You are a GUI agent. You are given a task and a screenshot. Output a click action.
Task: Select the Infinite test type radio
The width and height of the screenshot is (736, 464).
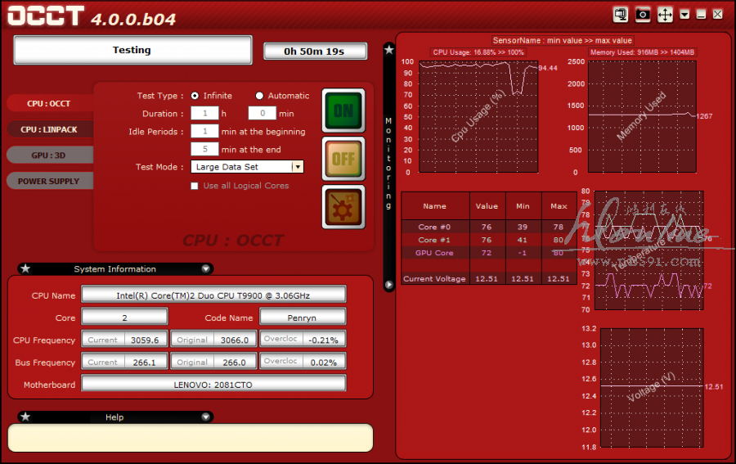point(195,96)
